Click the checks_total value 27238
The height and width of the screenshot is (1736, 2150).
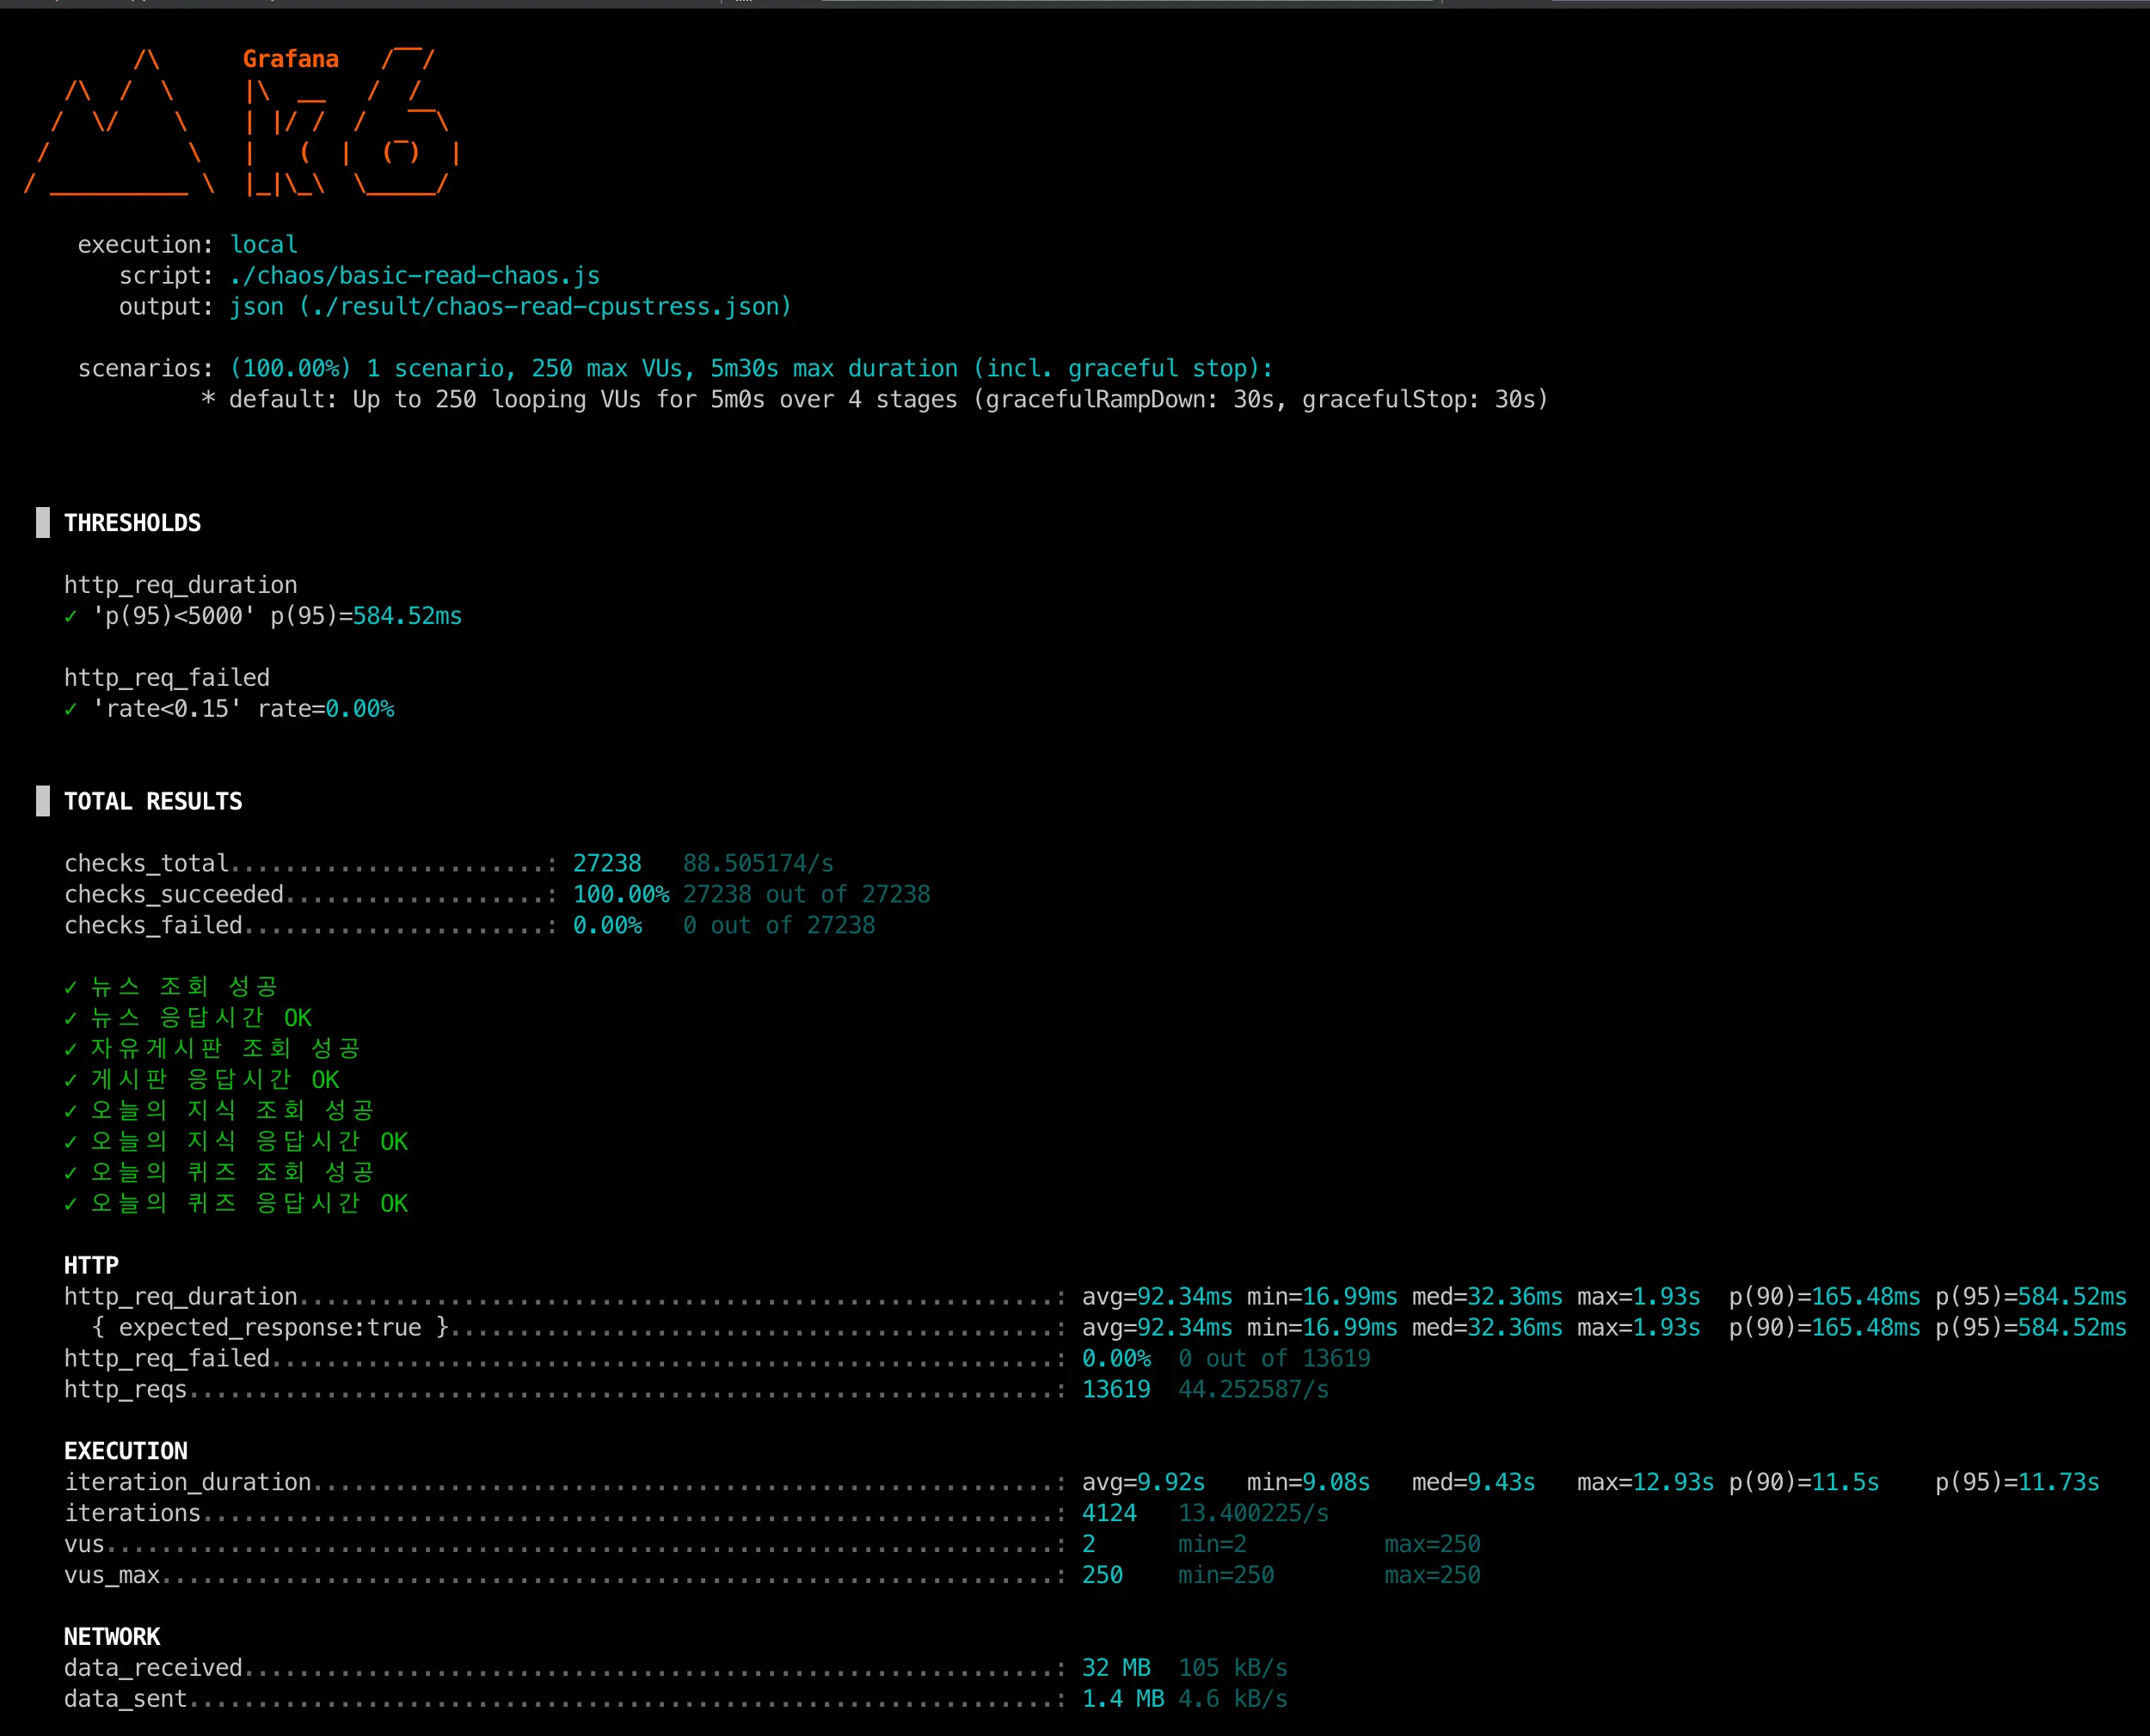[x=606, y=863]
